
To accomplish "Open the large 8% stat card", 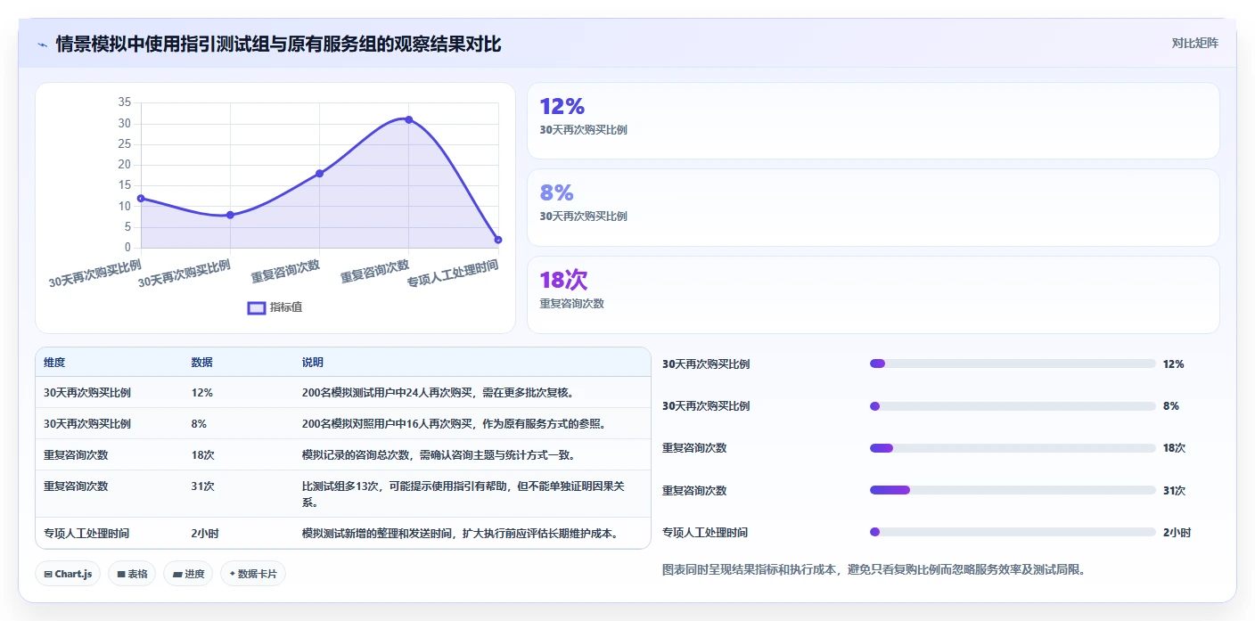I will click(x=873, y=208).
